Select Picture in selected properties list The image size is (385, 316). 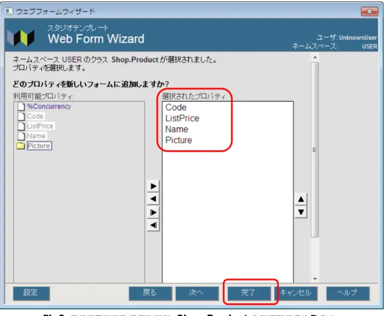tap(179, 140)
